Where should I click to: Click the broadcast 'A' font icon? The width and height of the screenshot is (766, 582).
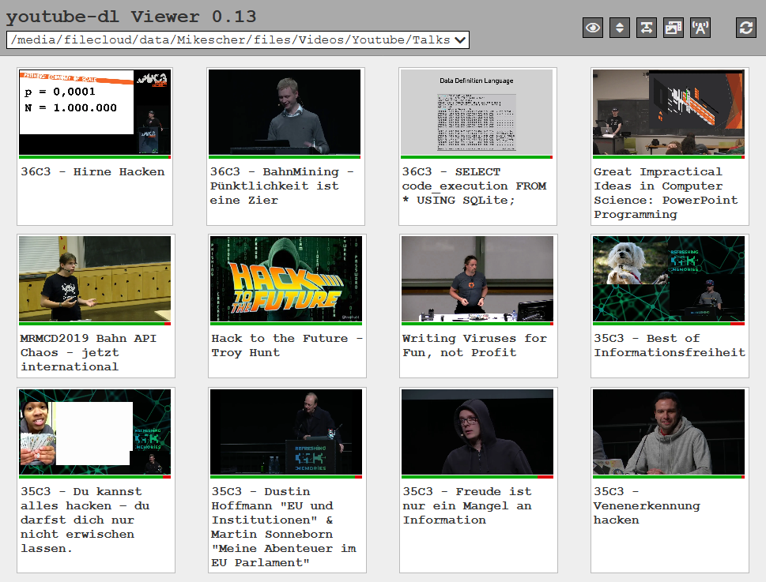[700, 28]
